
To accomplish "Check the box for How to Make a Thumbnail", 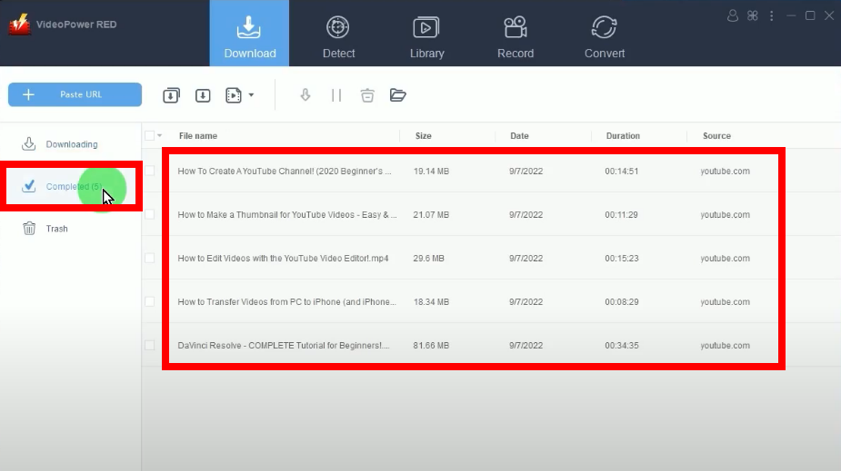I will [150, 214].
